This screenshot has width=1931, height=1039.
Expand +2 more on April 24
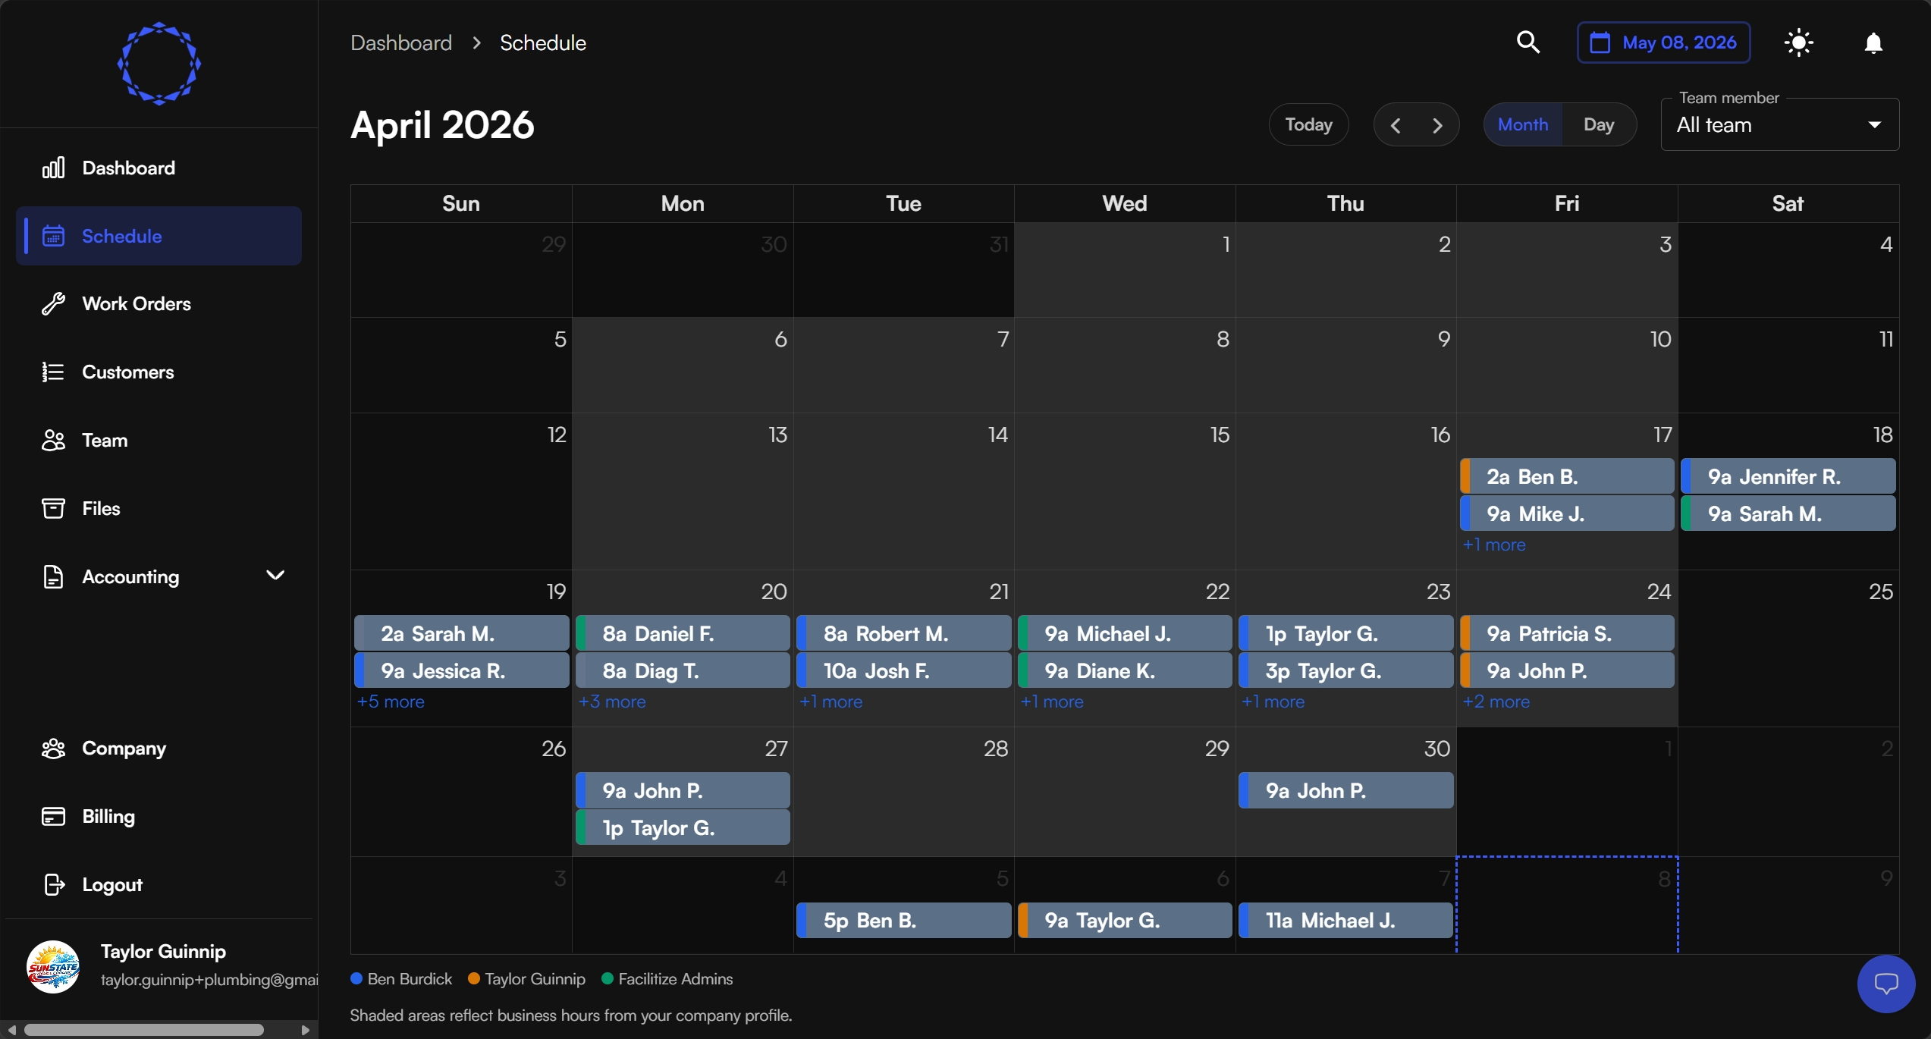coord(1496,702)
